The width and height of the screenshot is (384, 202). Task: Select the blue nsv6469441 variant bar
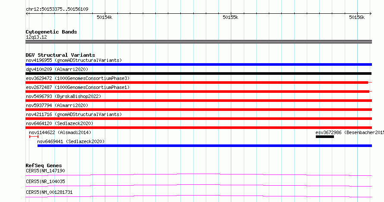click(205, 146)
